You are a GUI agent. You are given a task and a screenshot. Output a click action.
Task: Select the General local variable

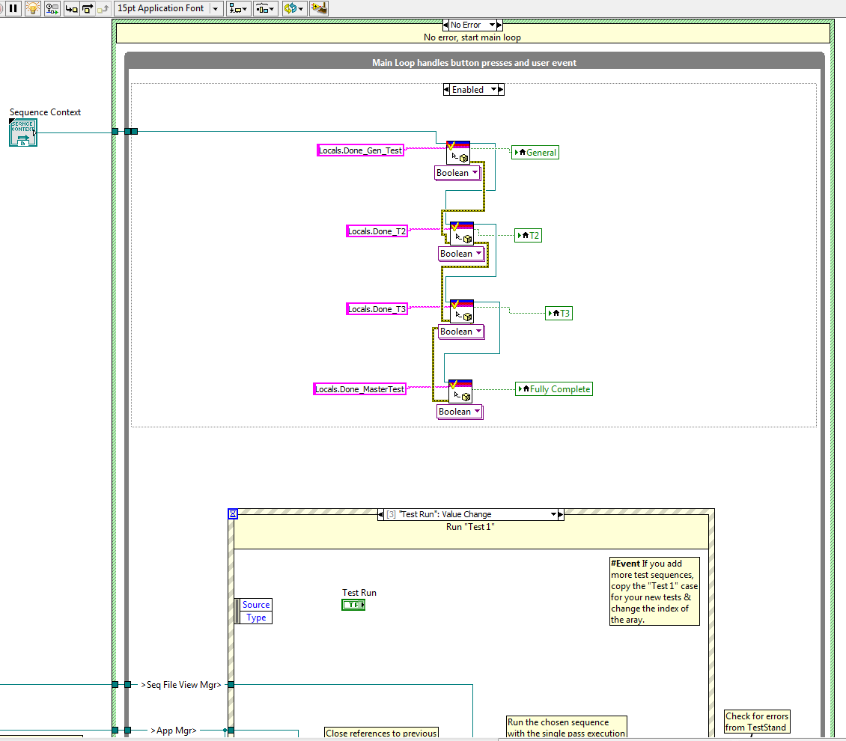point(535,152)
